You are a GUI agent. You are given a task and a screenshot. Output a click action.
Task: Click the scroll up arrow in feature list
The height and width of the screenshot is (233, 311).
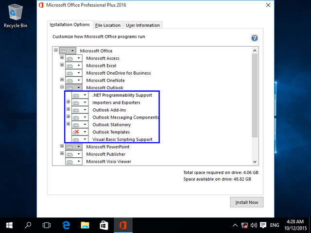pyautogui.click(x=255, y=50)
